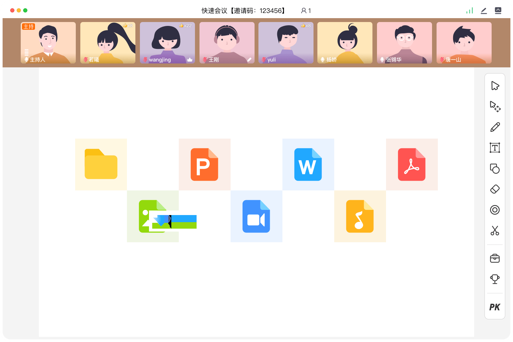Select the 杨娇 participant tile

(345, 43)
